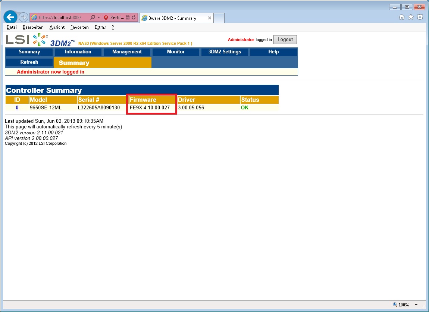This screenshot has width=429, height=312.
Task: Click the red certificate error icon
Action: [106, 18]
